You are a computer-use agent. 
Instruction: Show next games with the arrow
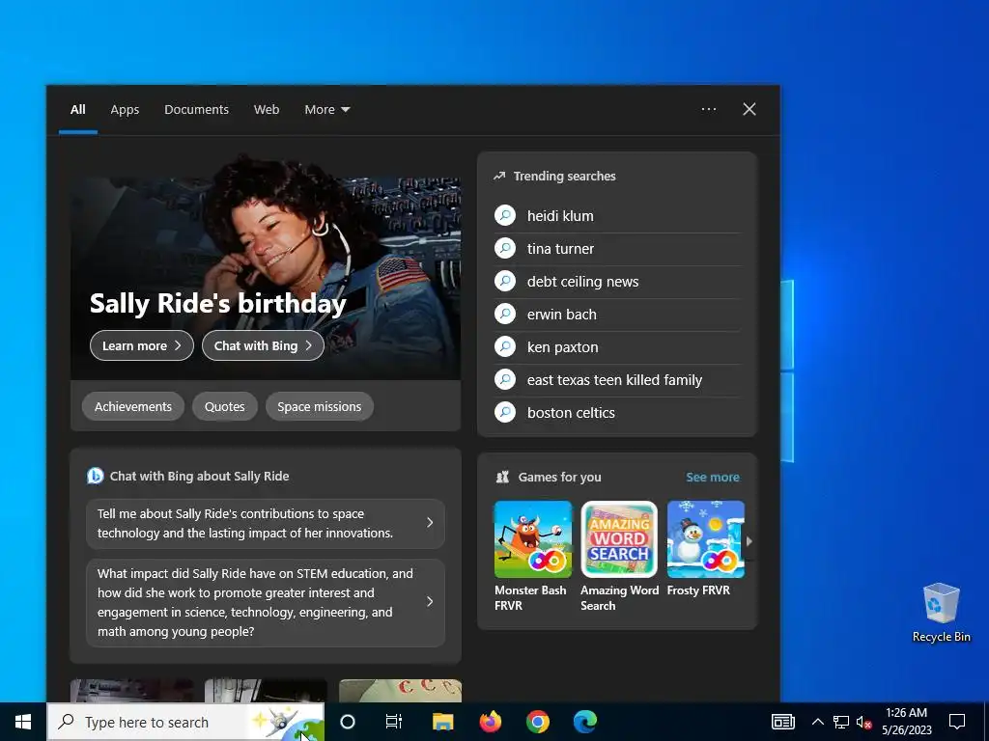pos(749,541)
